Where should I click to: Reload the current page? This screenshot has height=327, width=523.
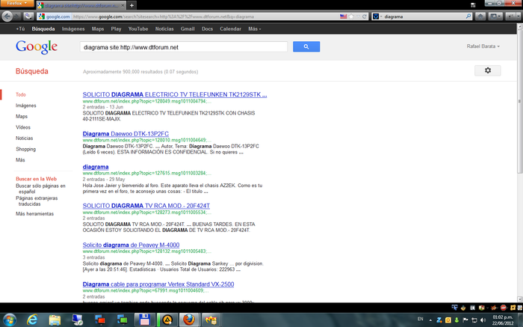pos(365,16)
